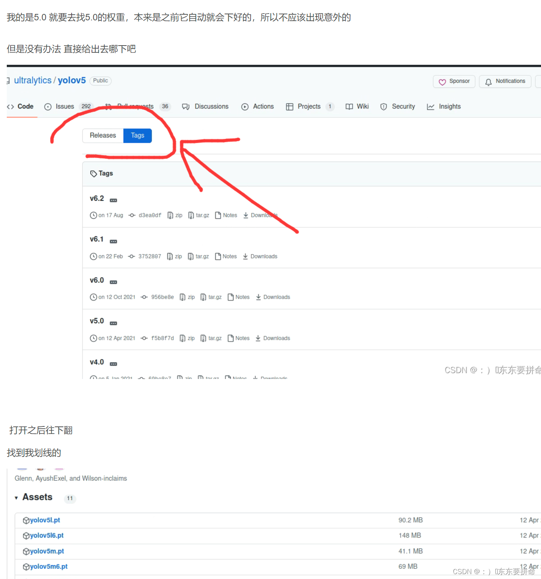The width and height of the screenshot is (541, 579).
Task: Select the Releases toggle button
Action: (103, 136)
